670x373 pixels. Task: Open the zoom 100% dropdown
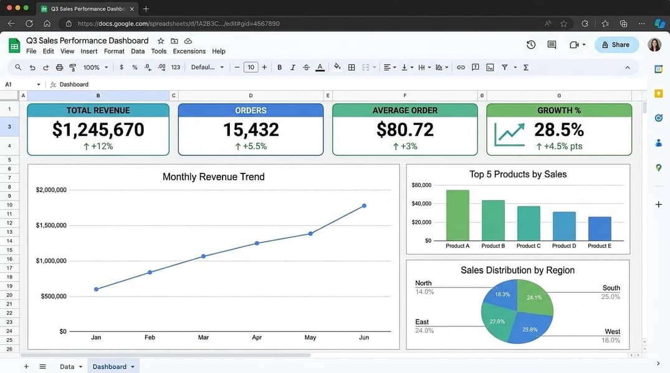click(96, 67)
